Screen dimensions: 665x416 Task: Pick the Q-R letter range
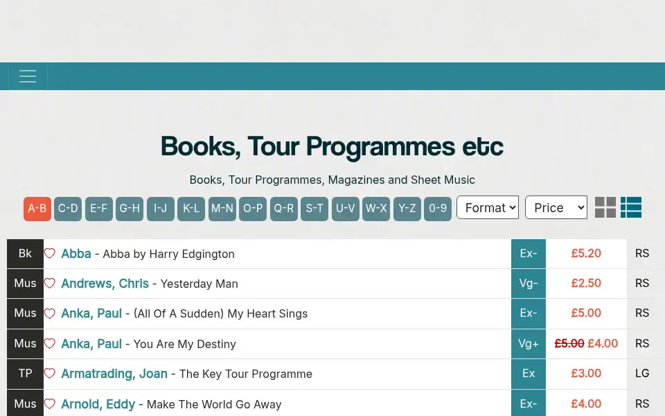point(284,209)
